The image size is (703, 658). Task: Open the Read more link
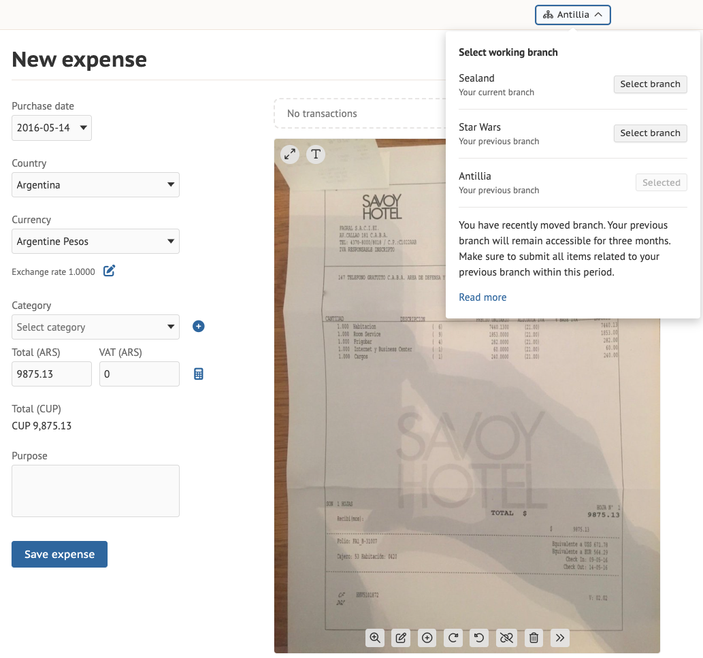[483, 297]
